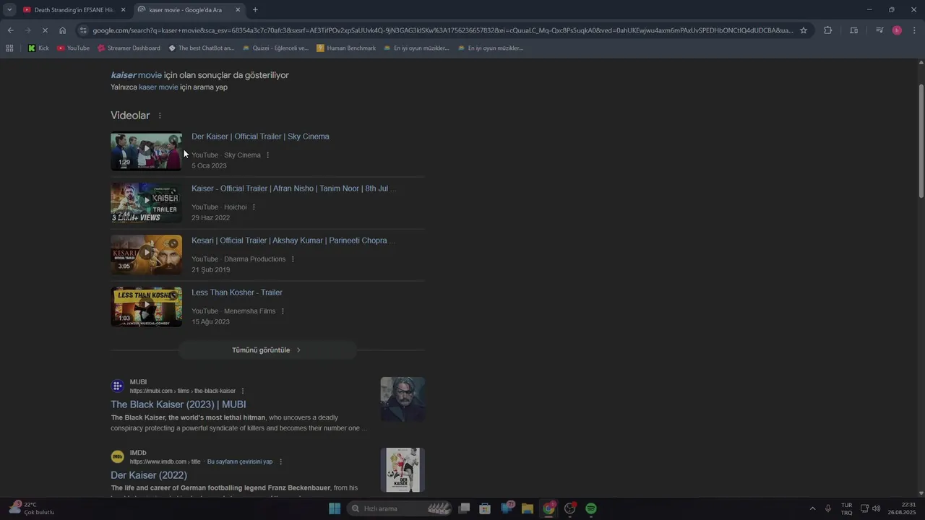View site information for google.com
The height and width of the screenshot is (520, 925).
pos(83,30)
